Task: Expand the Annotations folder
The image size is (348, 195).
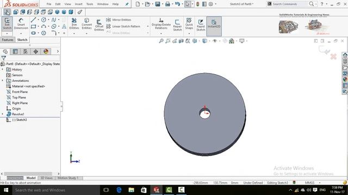Action: pos(2,81)
